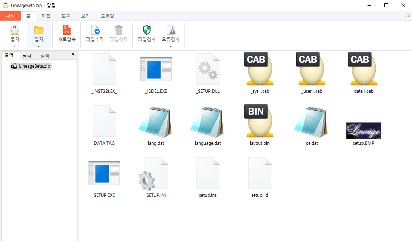Close the folder side panel
The width and height of the screenshot is (412, 241).
pyautogui.click(x=73, y=54)
